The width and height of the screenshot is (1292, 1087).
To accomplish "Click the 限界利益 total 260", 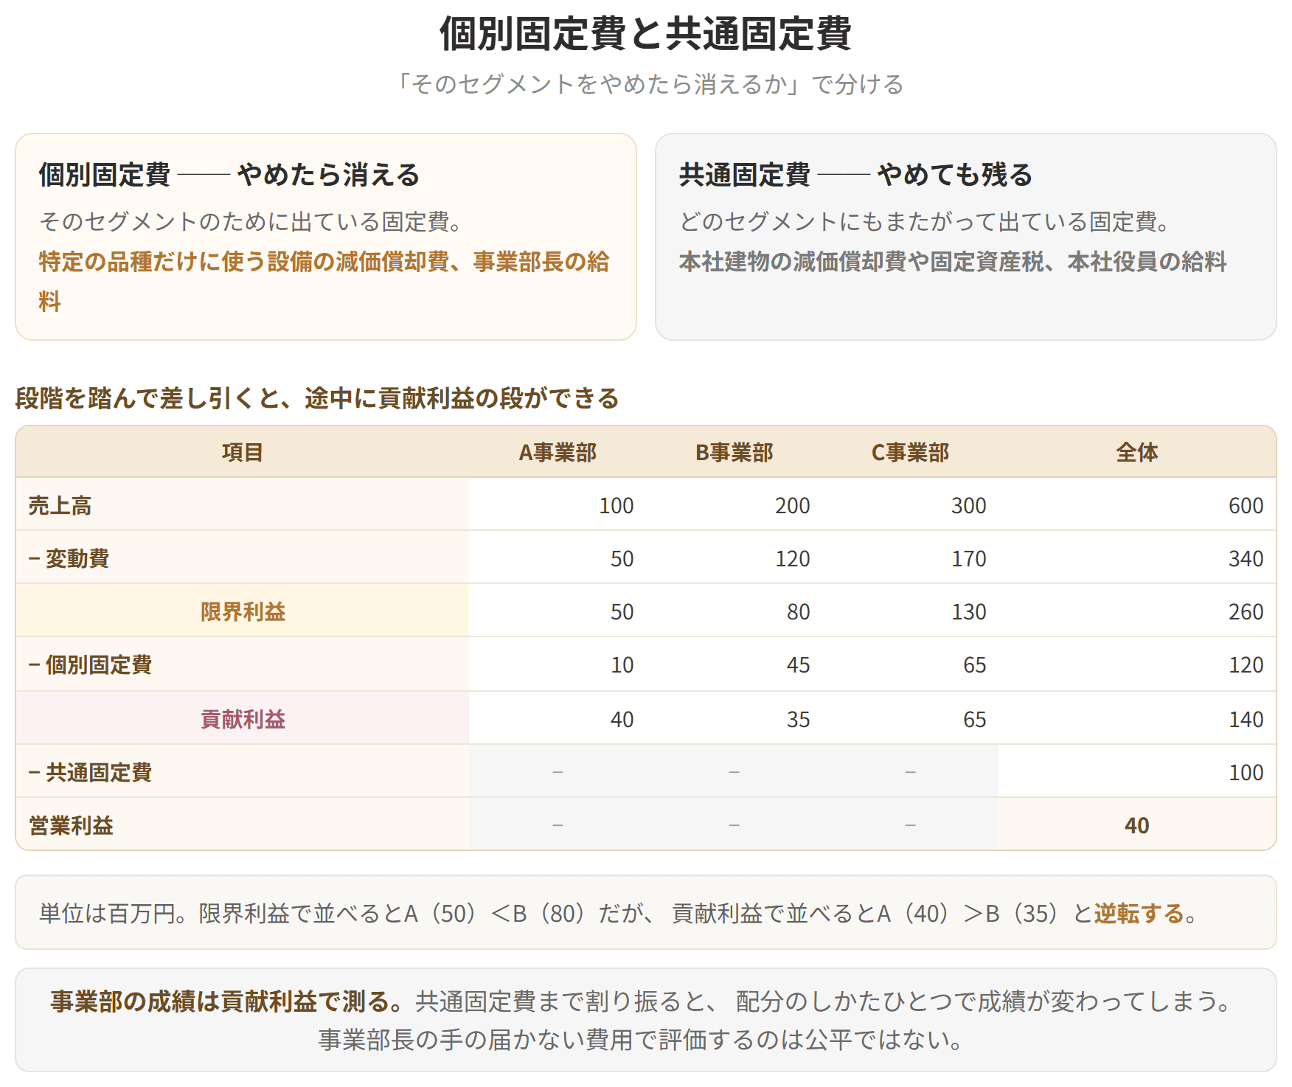I will click(1246, 611).
